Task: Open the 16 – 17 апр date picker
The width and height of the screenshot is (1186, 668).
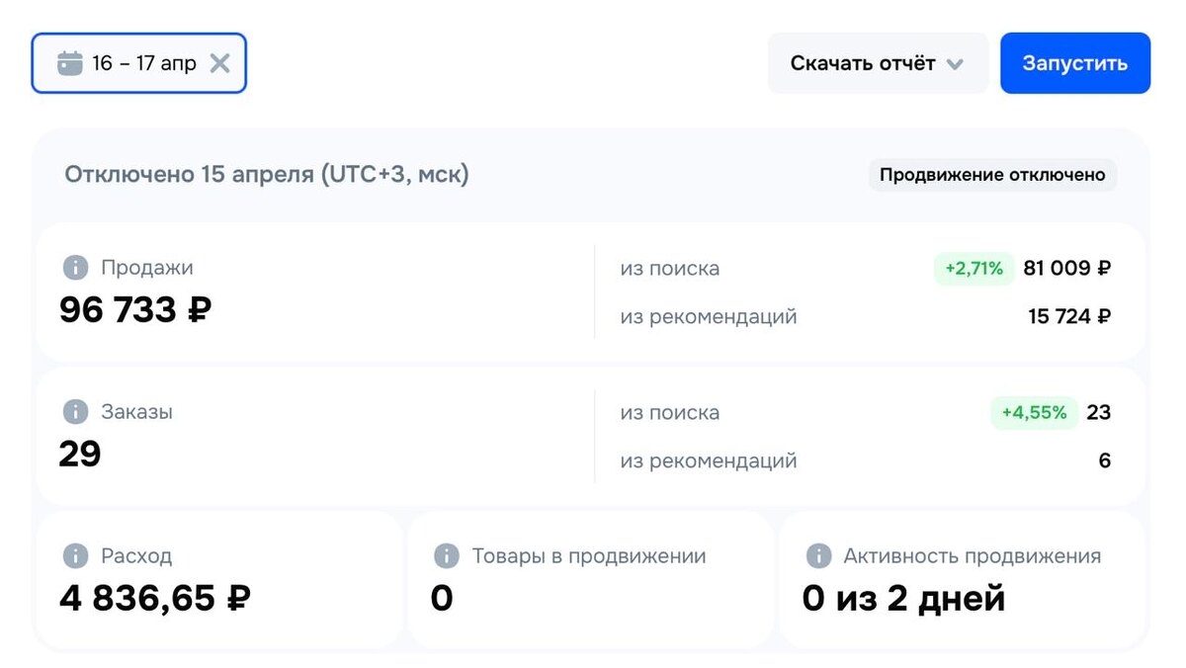Action: click(143, 63)
